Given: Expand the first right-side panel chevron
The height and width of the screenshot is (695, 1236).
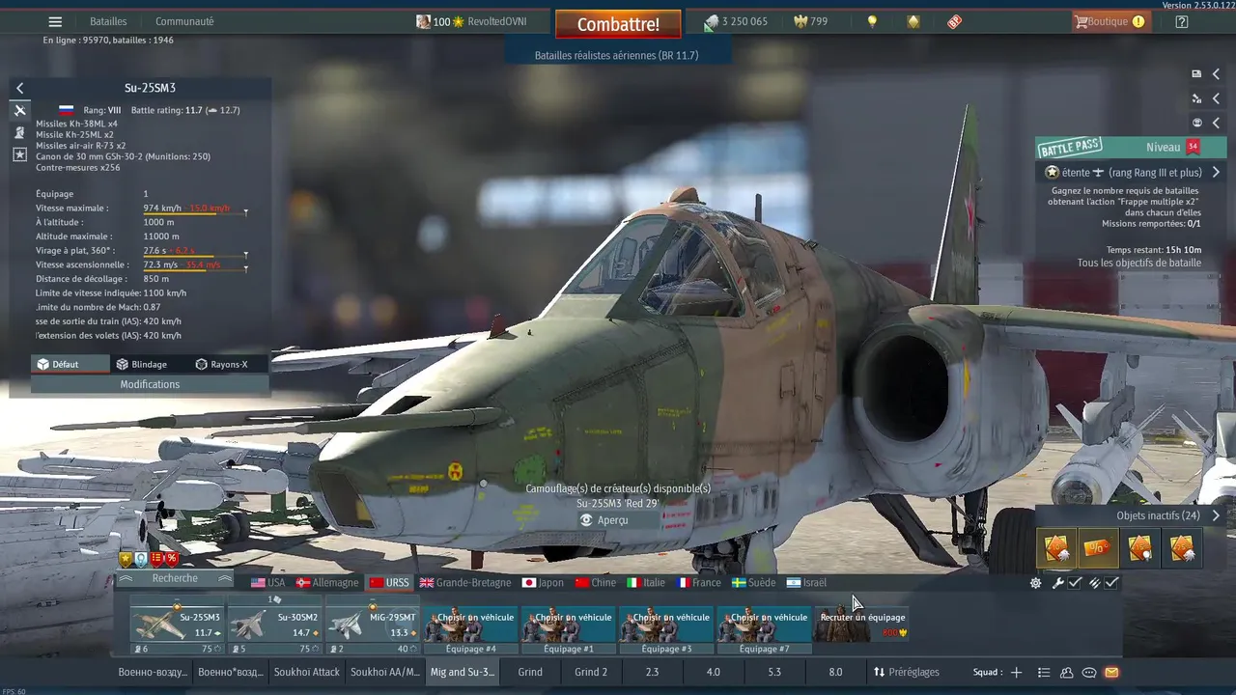Looking at the screenshot, I should click(x=1217, y=73).
